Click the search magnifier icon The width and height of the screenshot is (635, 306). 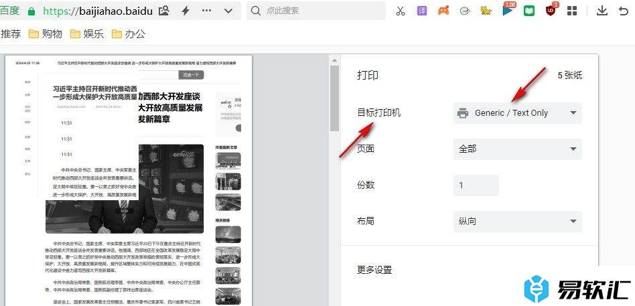pyautogui.click(x=255, y=11)
